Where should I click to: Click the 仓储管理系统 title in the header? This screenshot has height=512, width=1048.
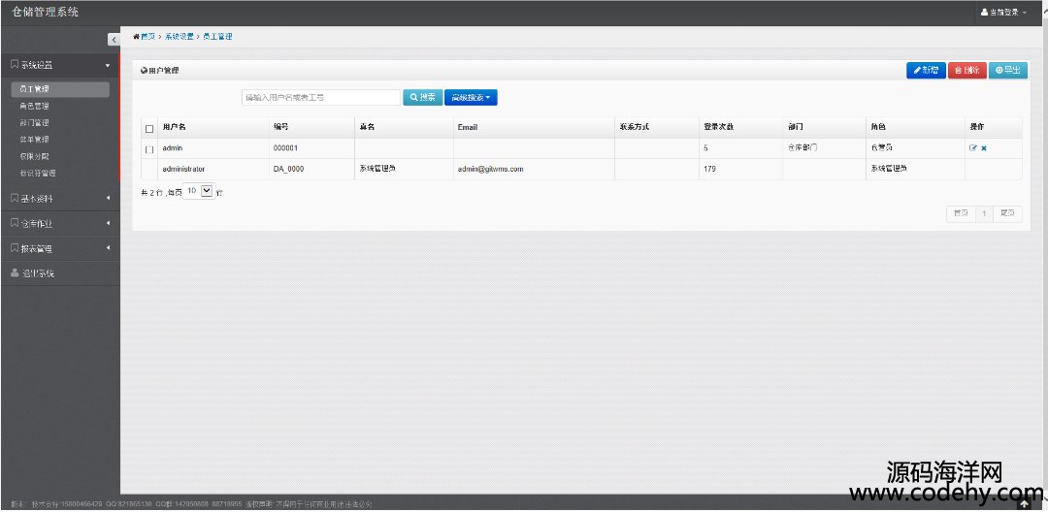click(x=45, y=12)
